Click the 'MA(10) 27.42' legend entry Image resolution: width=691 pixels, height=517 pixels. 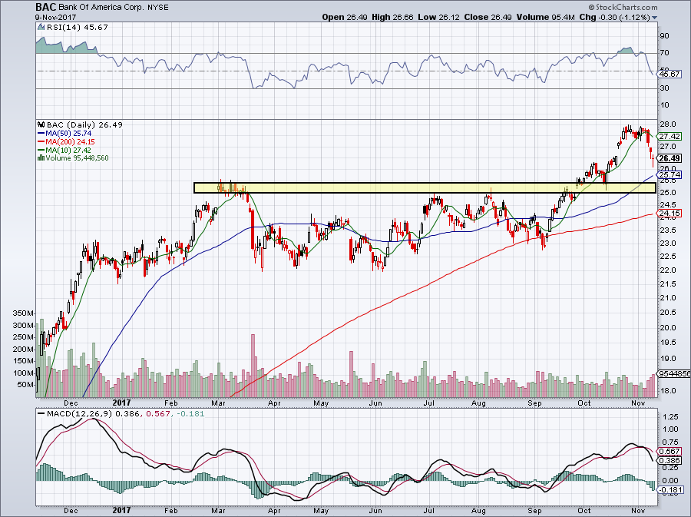pyautogui.click(x=69, y=150)
